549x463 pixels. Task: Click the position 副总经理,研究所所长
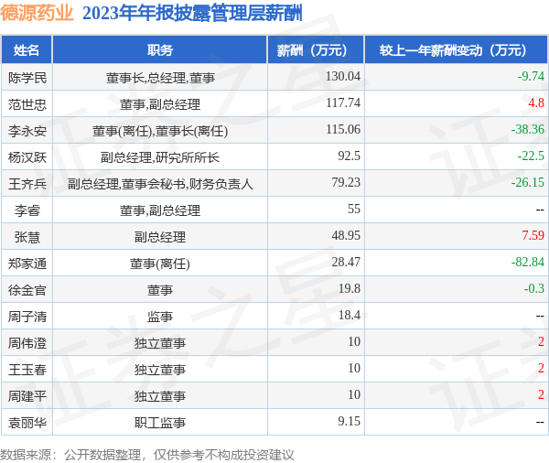tap(160, 157)
